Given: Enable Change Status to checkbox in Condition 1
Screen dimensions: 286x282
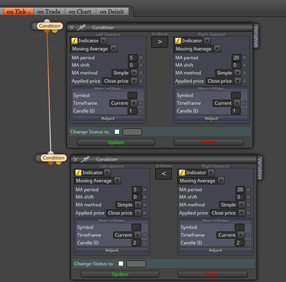Looking at the screenshot, I should click(117, 131).
